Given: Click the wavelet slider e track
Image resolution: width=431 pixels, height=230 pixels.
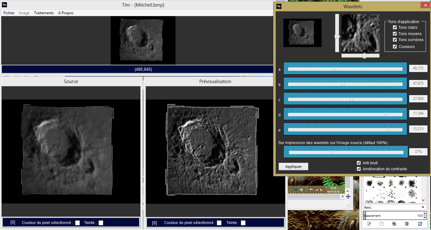Looking at the screenshot, I should pos(345,130).
